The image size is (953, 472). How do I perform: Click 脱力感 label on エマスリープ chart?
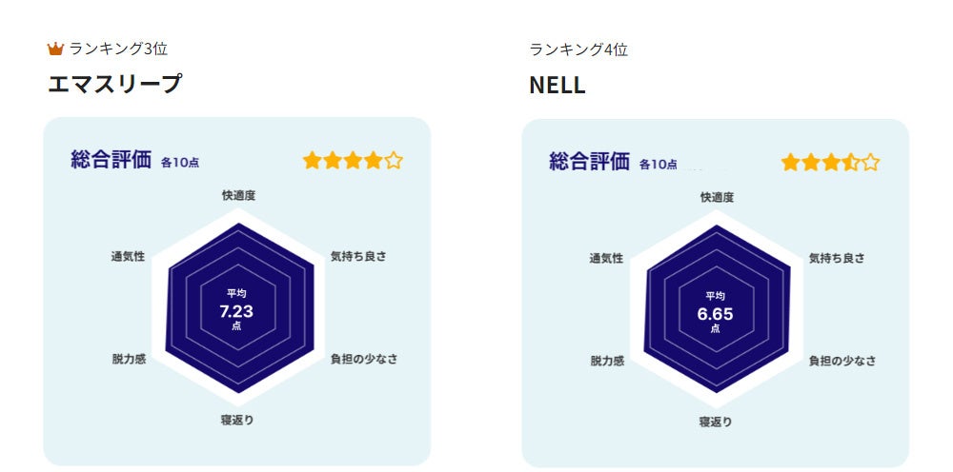tap(129, 360)
